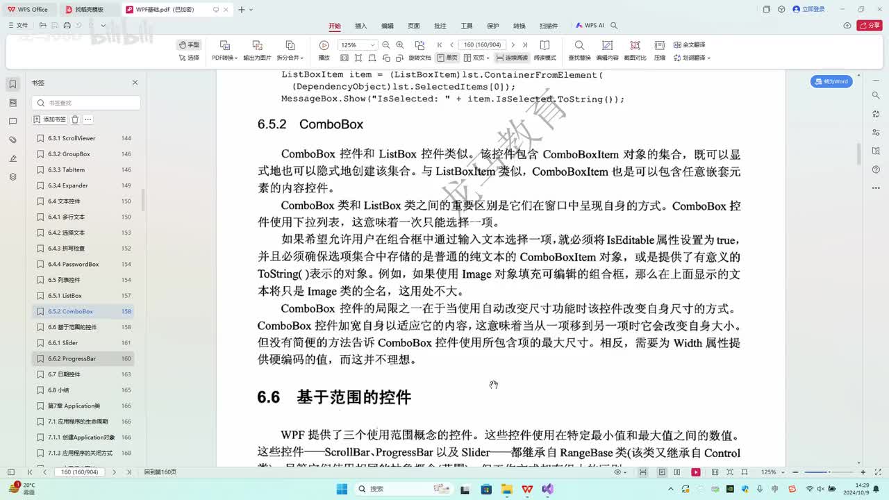Open the bookmark panel icon in left sidebar
This screenshot has height=500, width=889.
pyautogui.click(x=13, y=84)
